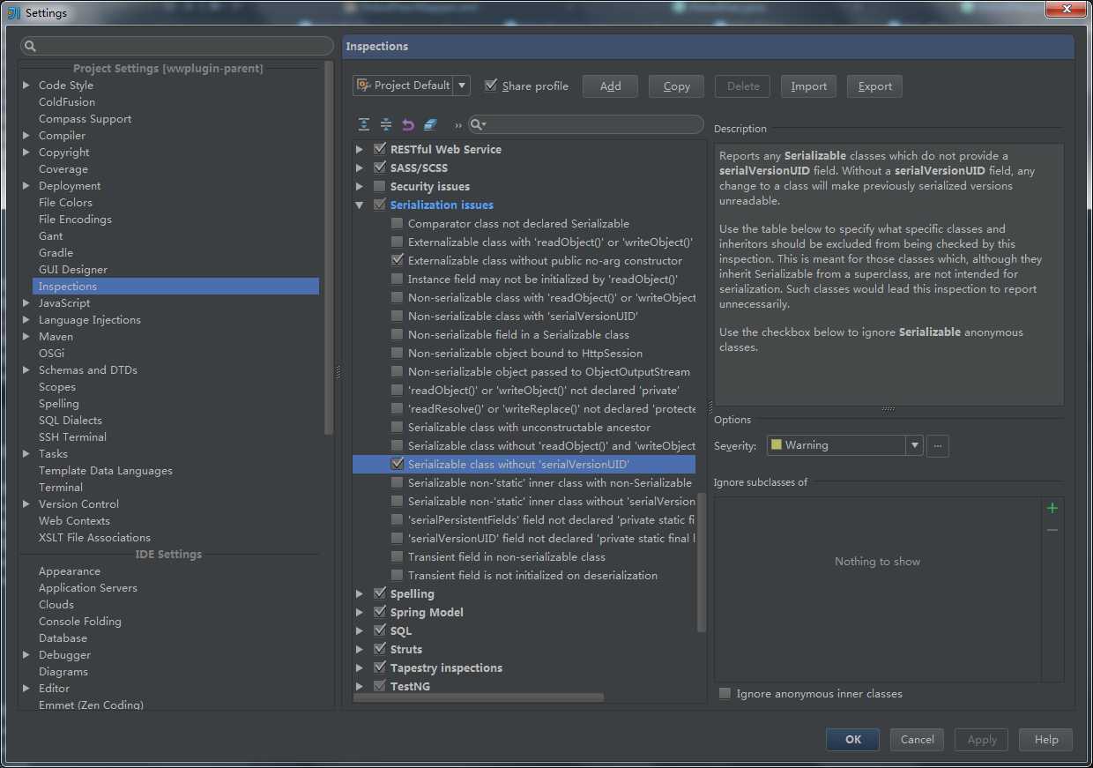Toggle the Share profile checkbox
Viewport: 1093px width, 768px height.
pyautogui.click(x=491, y=86)
